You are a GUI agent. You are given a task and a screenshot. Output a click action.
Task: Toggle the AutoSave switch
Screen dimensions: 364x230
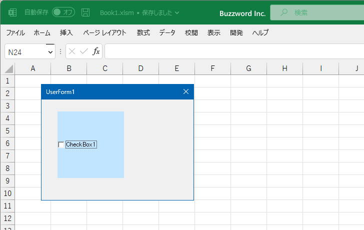pyautogui.click(x=63, y=12)
